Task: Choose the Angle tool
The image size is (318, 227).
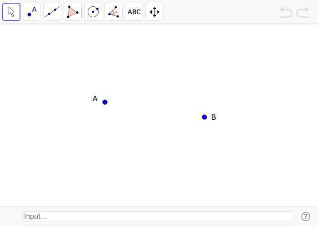Action: click(114, 12)
